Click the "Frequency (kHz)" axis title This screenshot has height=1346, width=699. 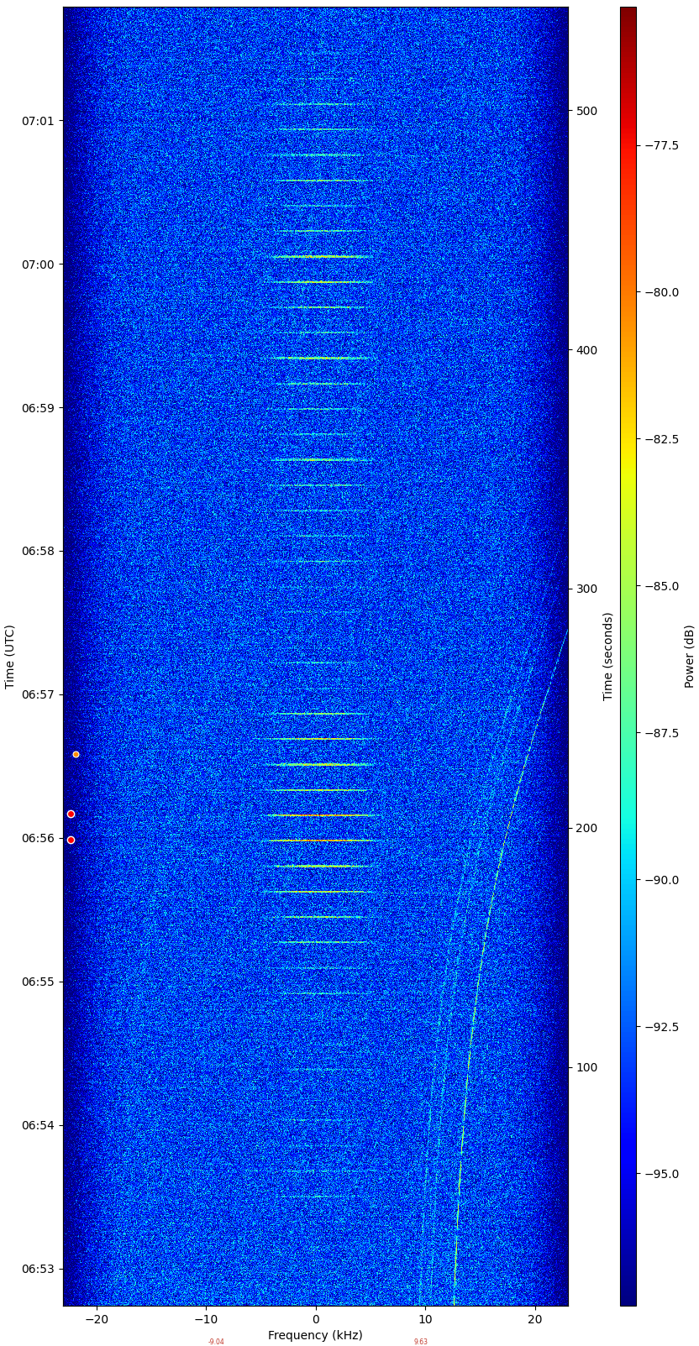[x=315, y=1335]
